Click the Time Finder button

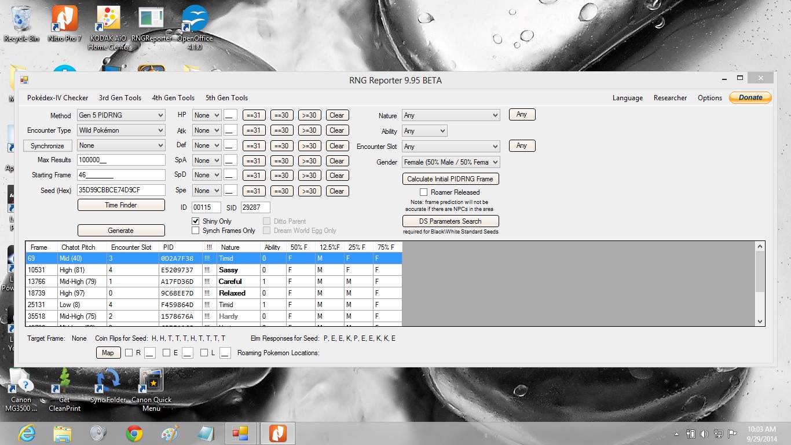click(120, 205)
